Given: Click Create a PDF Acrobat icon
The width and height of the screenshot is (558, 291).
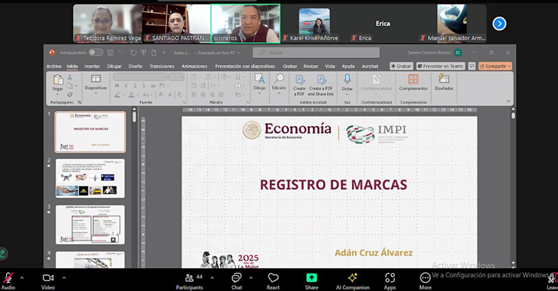Looking at the screenshot, I should [x=300, y=79].
